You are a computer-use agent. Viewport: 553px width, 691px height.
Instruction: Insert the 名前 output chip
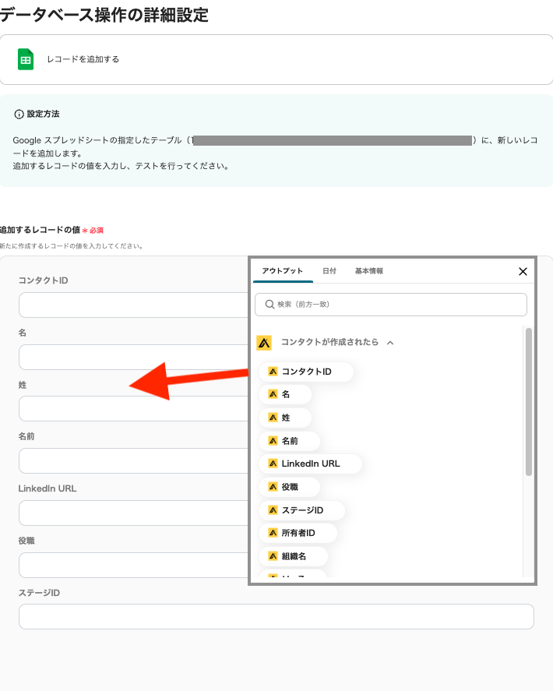(x=289, y=441)
